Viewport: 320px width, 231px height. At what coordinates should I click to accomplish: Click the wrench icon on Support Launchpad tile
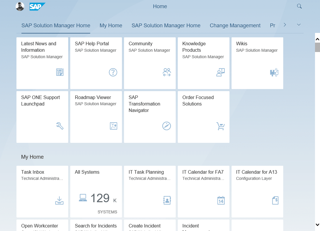(60, 126)
